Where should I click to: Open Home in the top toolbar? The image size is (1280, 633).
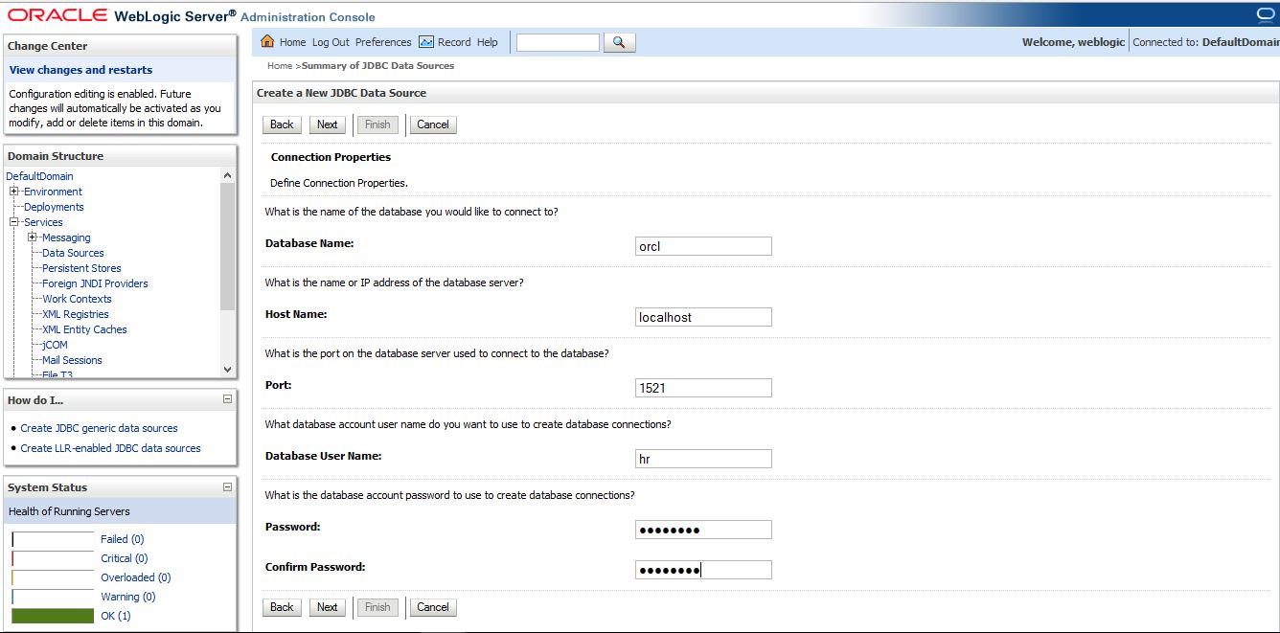point(292,42)
